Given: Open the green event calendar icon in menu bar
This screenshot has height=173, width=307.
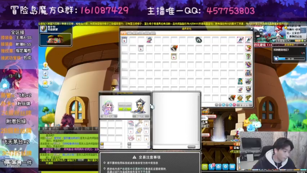Looking at the screenshot, I should [205, 167].
